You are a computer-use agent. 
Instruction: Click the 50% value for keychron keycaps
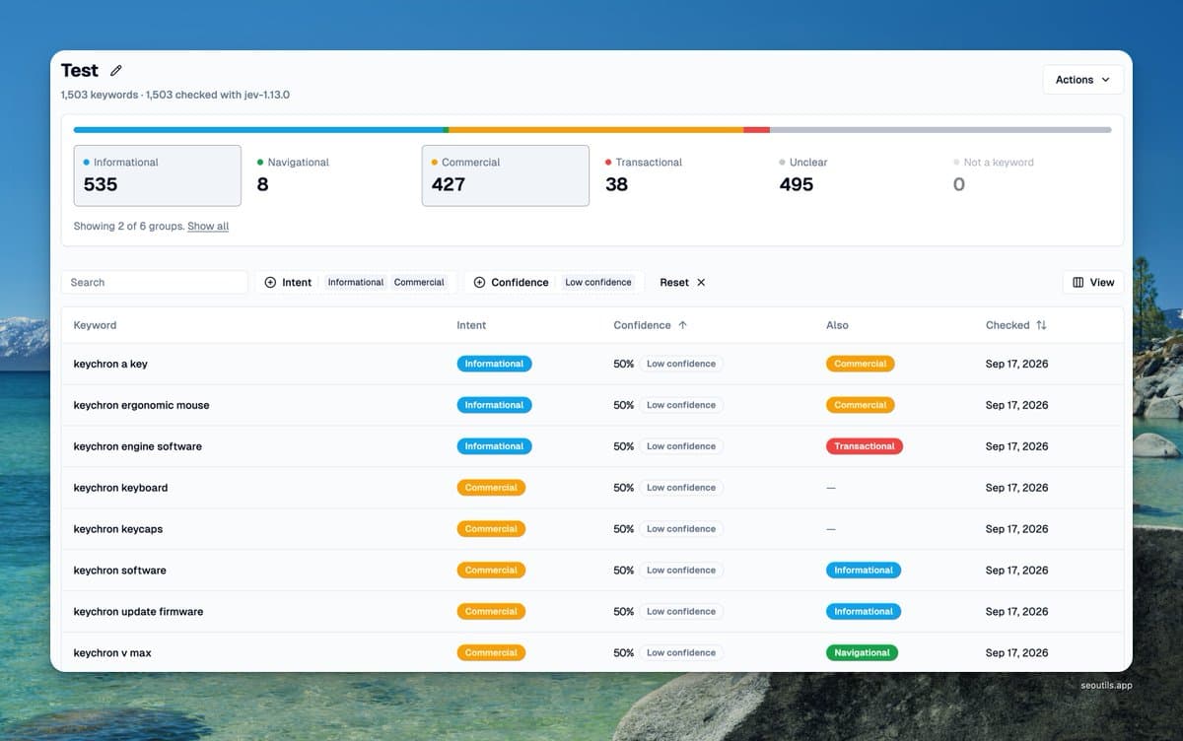pyautogui.click(x=624, y=529)
